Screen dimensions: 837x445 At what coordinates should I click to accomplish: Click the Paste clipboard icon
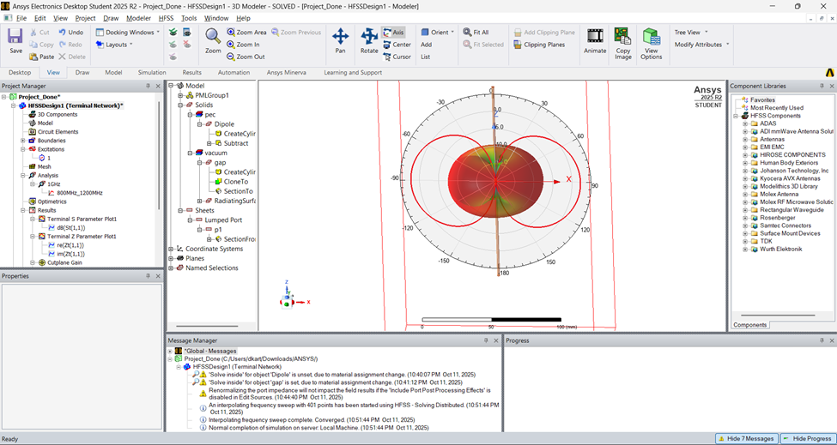(33, 57)
